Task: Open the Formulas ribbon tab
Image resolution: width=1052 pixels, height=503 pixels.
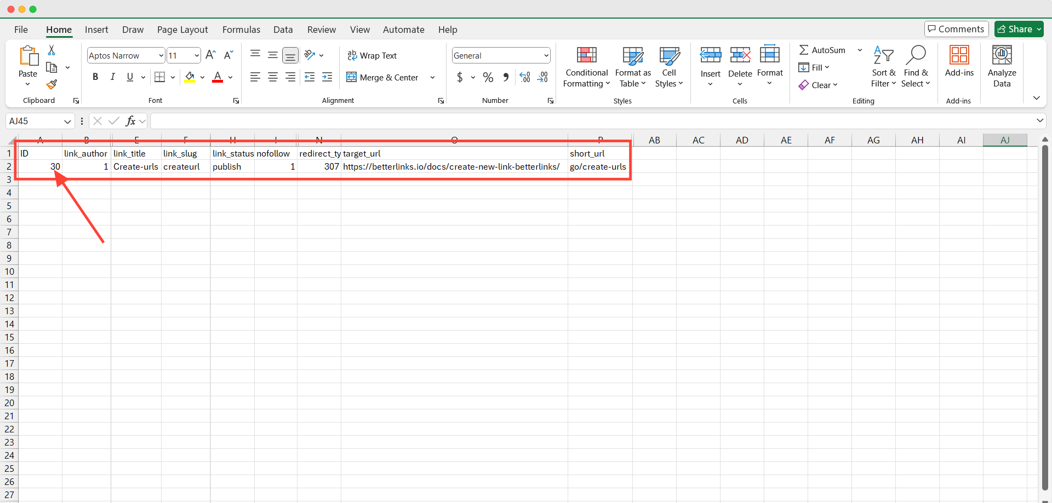Action: tap(241, 30)
